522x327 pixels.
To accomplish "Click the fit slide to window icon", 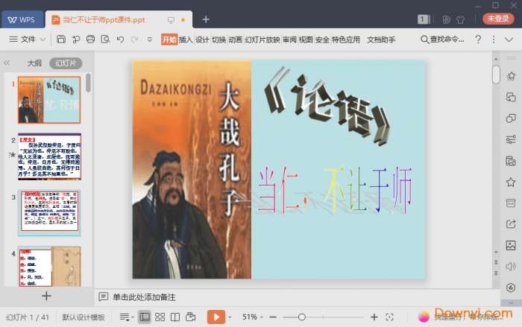I will tap(389, 317).
